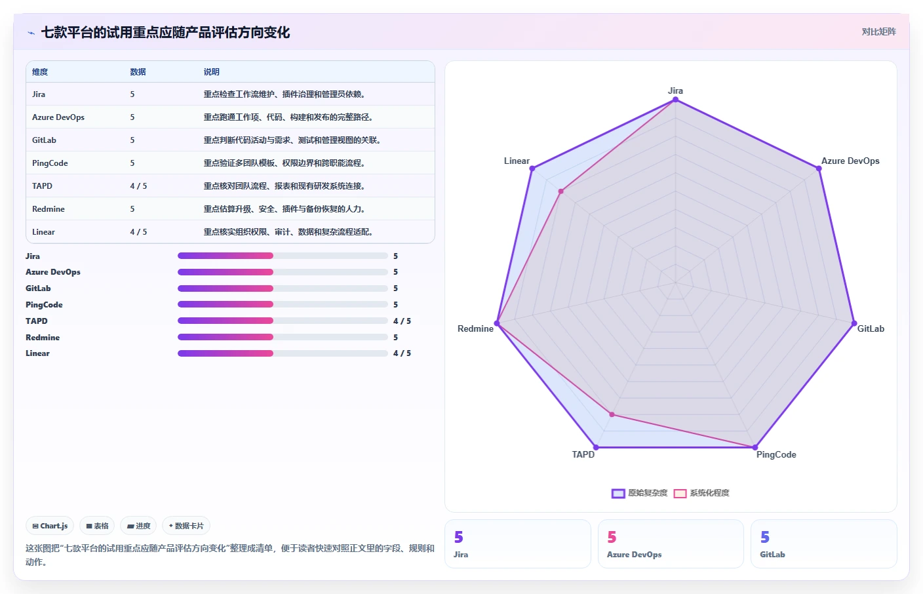Click the 系统化程度 legend color box
923x594 pixels.
click(x=680, y=494)
